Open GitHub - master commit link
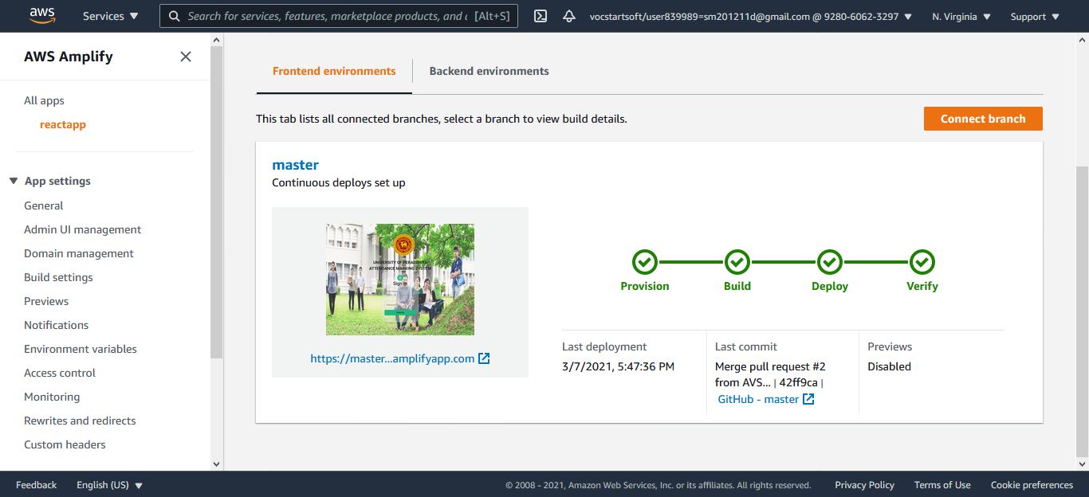This screenshot has width=1089, height=497. point(758,399)
